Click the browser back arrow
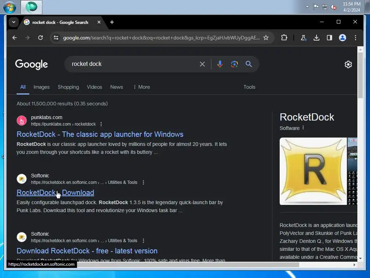 pos(14,38)
